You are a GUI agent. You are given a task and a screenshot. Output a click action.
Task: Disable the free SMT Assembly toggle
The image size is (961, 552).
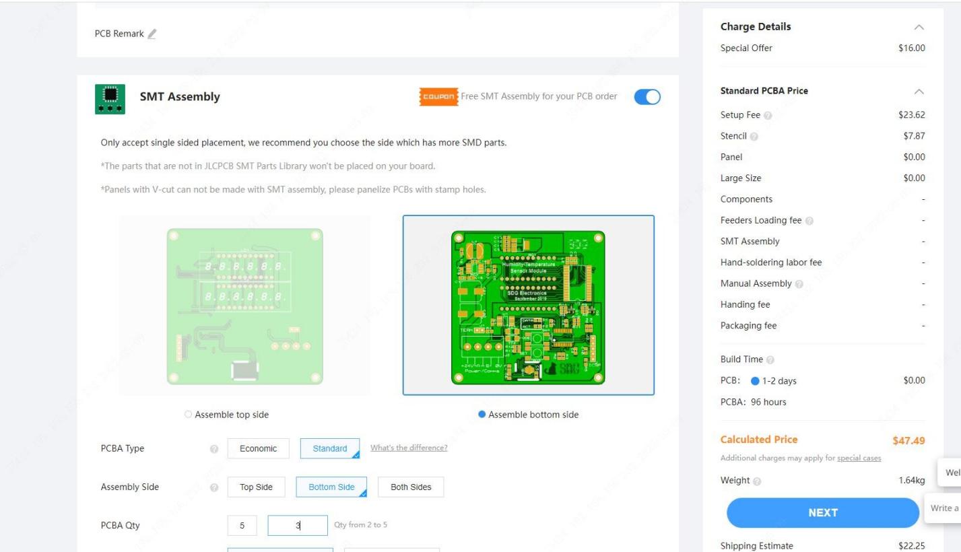coord(647,96)
